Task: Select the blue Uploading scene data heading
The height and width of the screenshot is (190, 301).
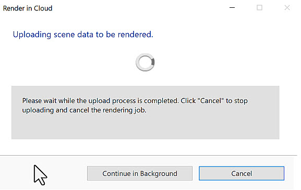Action: [83, 34]
